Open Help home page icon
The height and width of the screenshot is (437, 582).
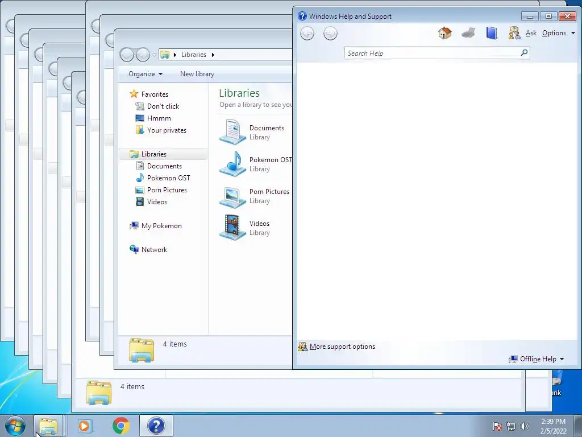(444, 33)
